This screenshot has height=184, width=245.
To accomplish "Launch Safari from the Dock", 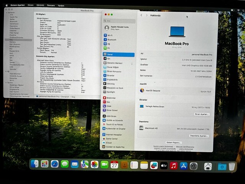I will pyautogui.click(x=55, y=164).
